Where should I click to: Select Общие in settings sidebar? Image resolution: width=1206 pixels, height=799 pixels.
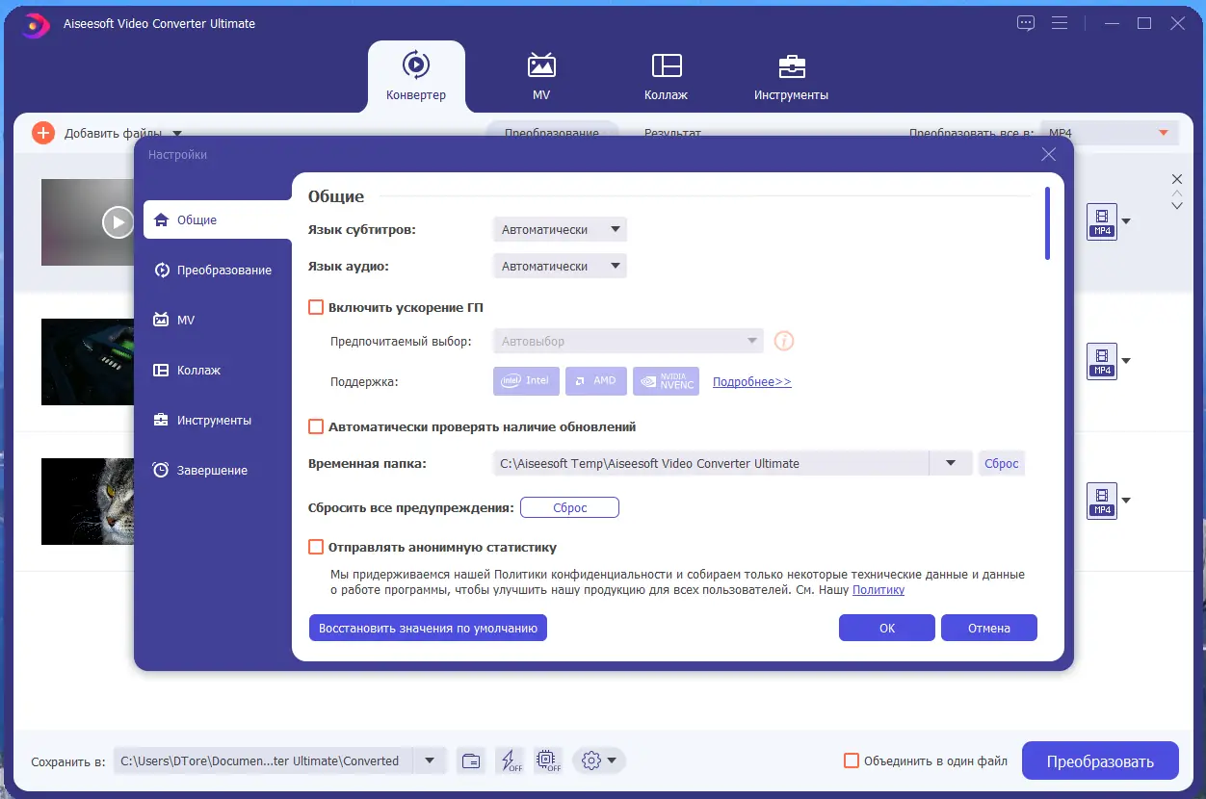(x=218, y=219)
